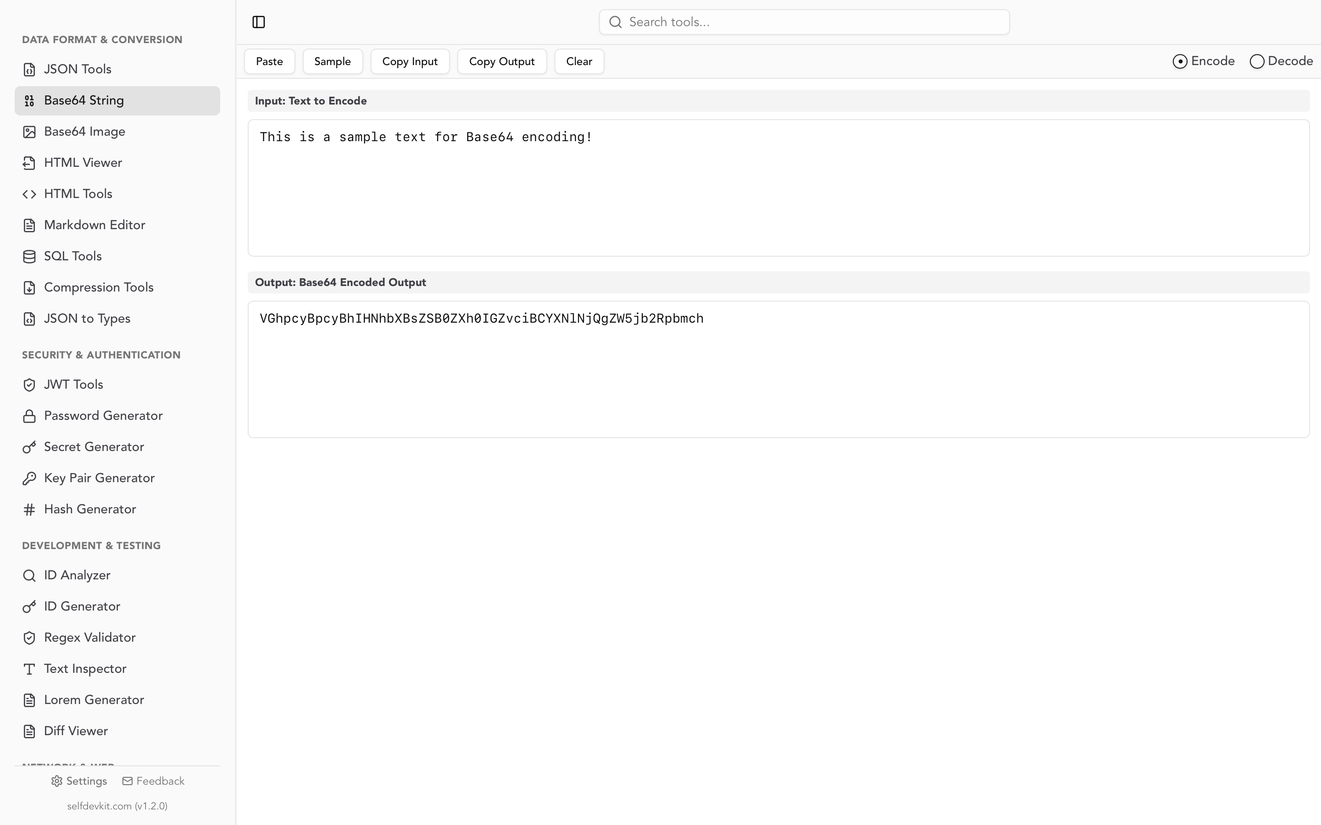This screenshot has height=825, width=1321.
Task: Clear the fields with Clear button
Action: point(579,61)
